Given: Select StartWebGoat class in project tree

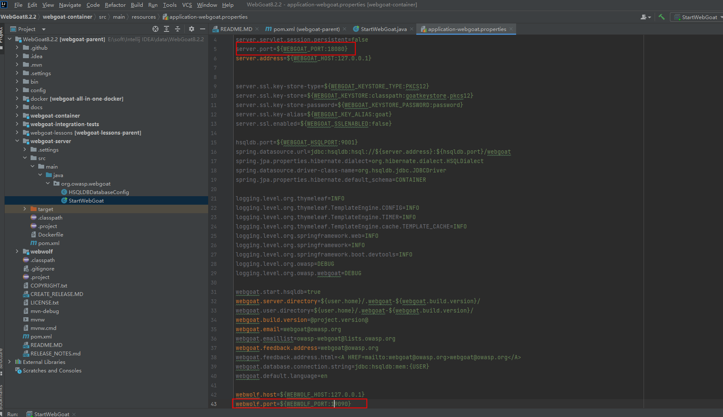Looking at the screenshot, I should point(86,200).
